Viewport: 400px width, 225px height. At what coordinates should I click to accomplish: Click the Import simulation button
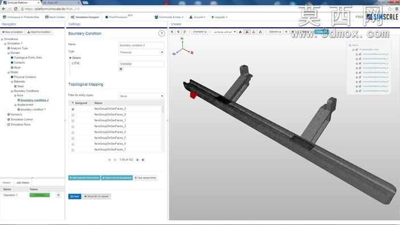[x=39, y=32]
